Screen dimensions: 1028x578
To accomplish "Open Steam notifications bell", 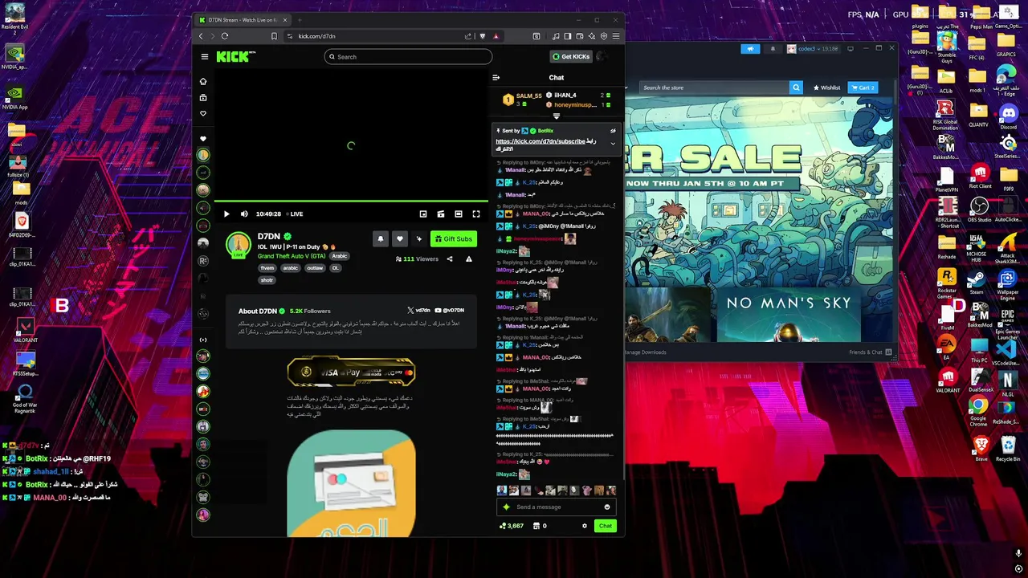I will [773, 49].
